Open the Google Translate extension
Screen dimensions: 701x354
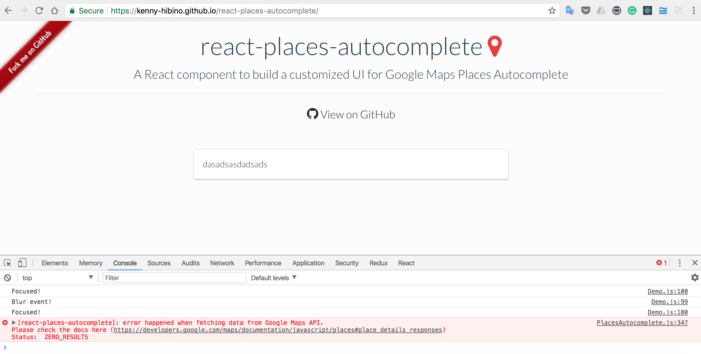click(x=570, y=10)
